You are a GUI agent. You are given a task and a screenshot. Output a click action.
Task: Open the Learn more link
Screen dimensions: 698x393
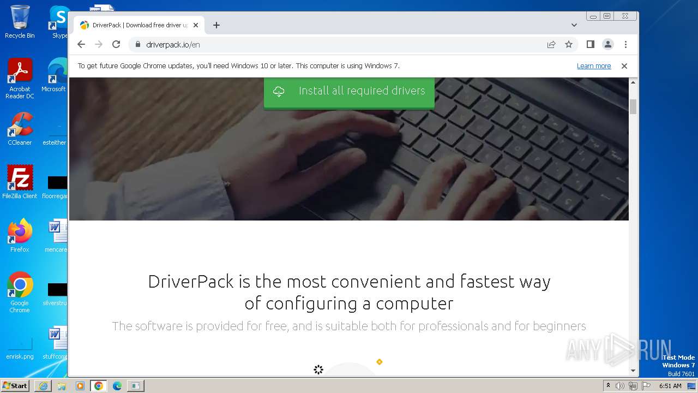tap(594, 65)
